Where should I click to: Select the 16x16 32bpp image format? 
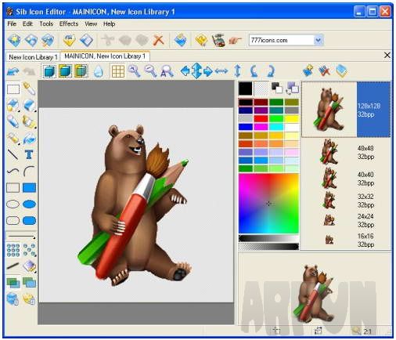click(x=346, y=240)
